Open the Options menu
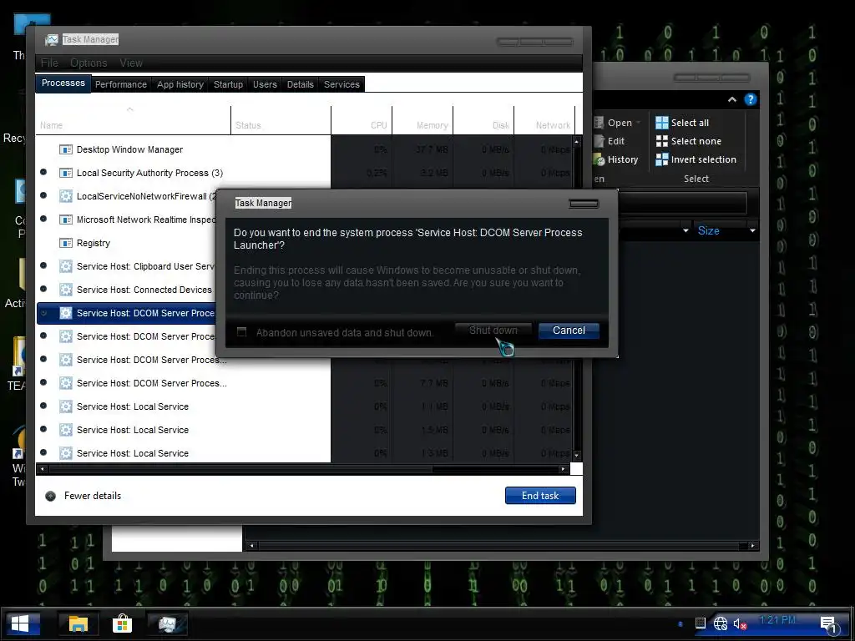 [89, 63]
